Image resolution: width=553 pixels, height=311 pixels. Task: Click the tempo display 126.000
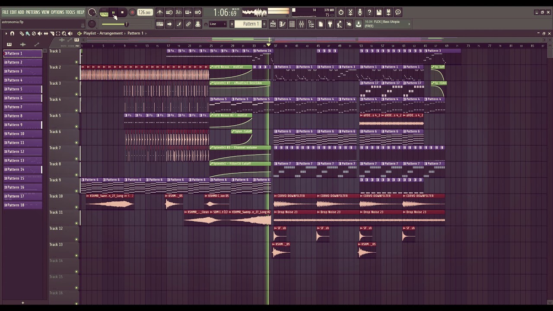tap(145, 13)
